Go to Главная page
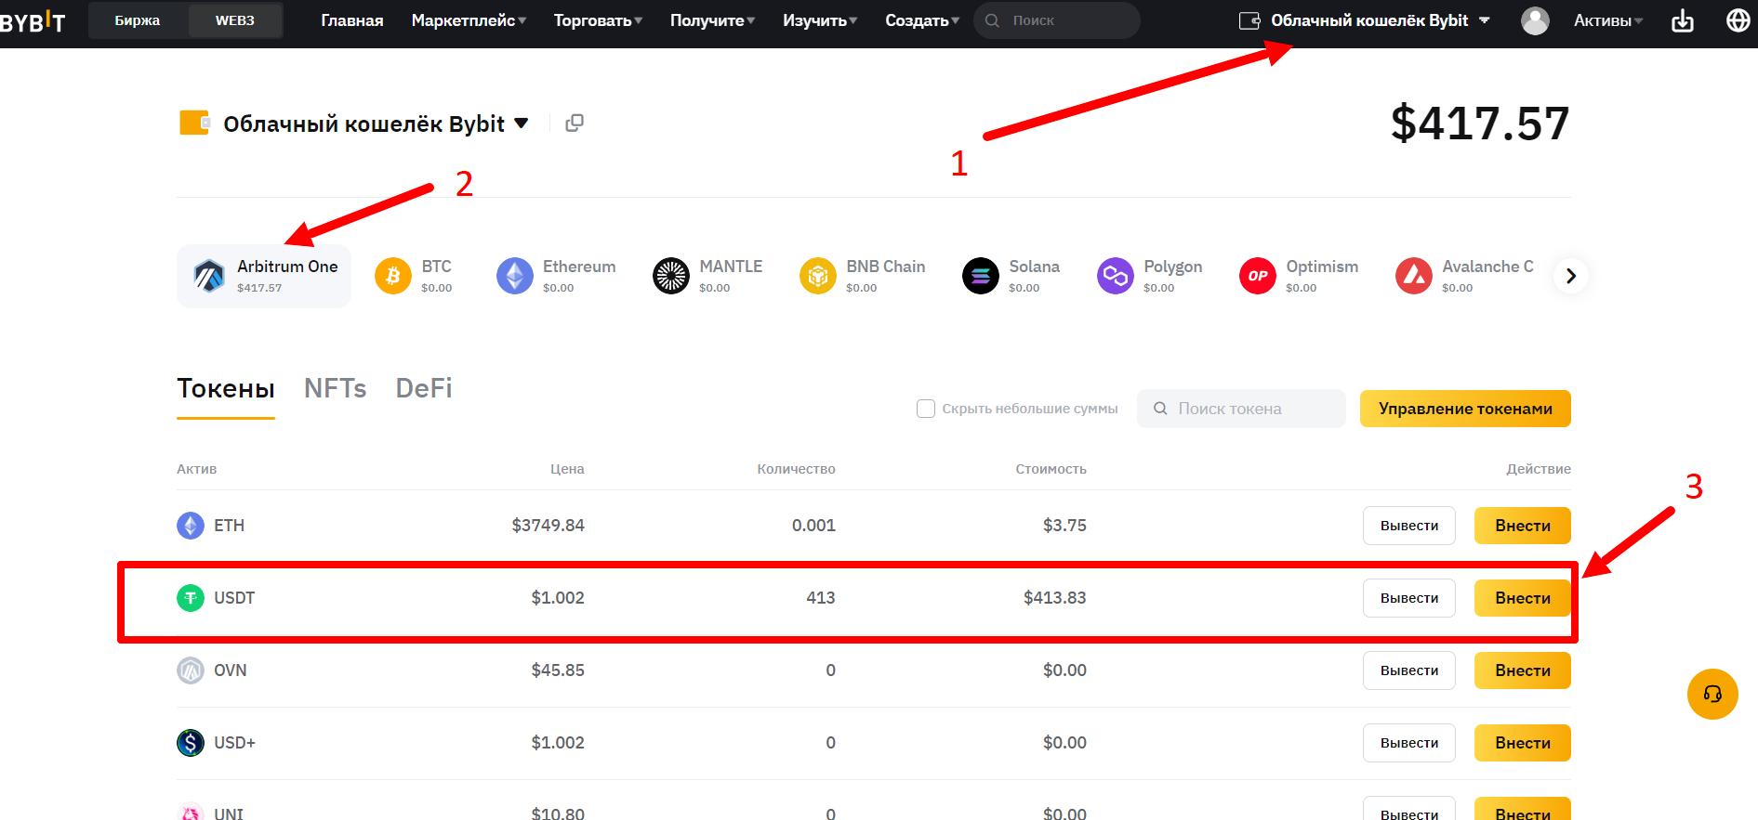 point(352,20)
